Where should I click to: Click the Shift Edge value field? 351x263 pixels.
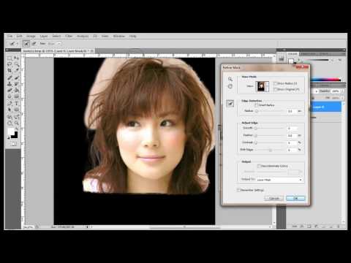tap(292, 150)
